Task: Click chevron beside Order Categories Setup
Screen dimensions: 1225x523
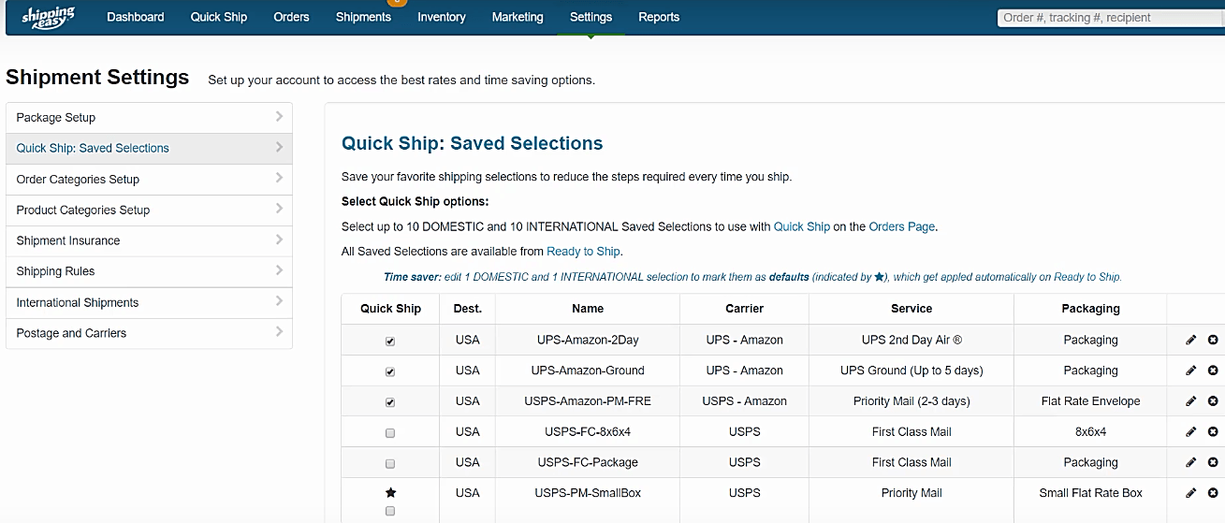Action: [x=279, y=179]
